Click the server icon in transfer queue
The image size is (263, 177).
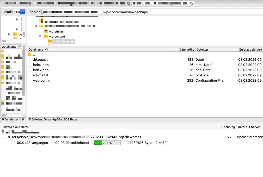pos(3,132)
